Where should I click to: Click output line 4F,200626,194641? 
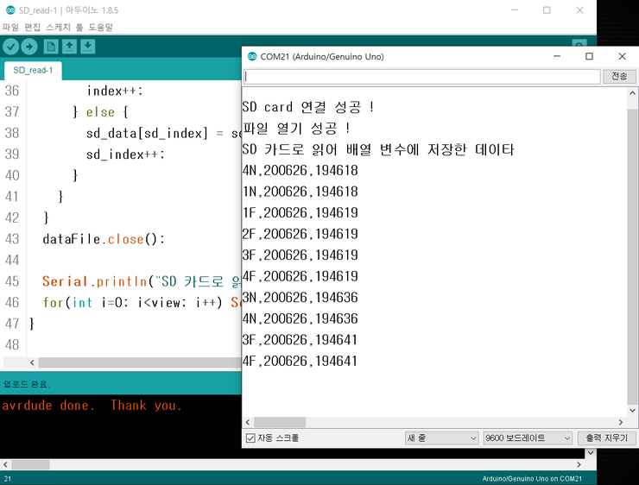[300, 361]
